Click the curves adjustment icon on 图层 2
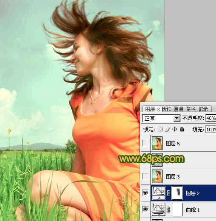Viewport: 216px width, 221px height. (x=159, y=193)
